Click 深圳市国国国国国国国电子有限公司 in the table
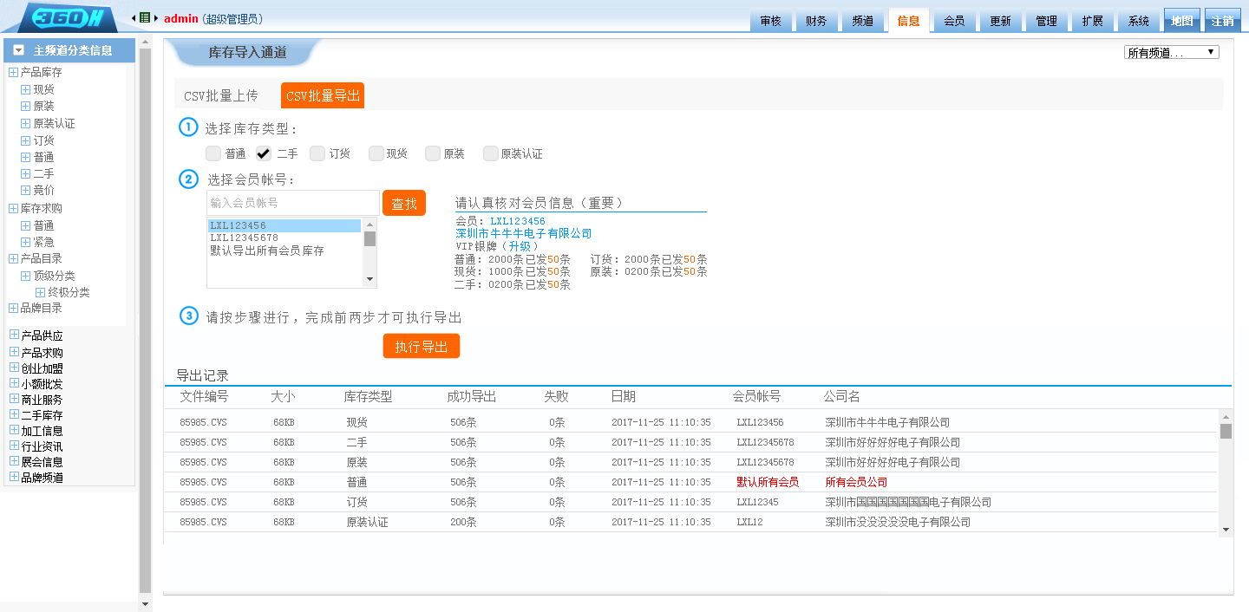This screenshot has height=612, width=1249. tap(908, 502)
